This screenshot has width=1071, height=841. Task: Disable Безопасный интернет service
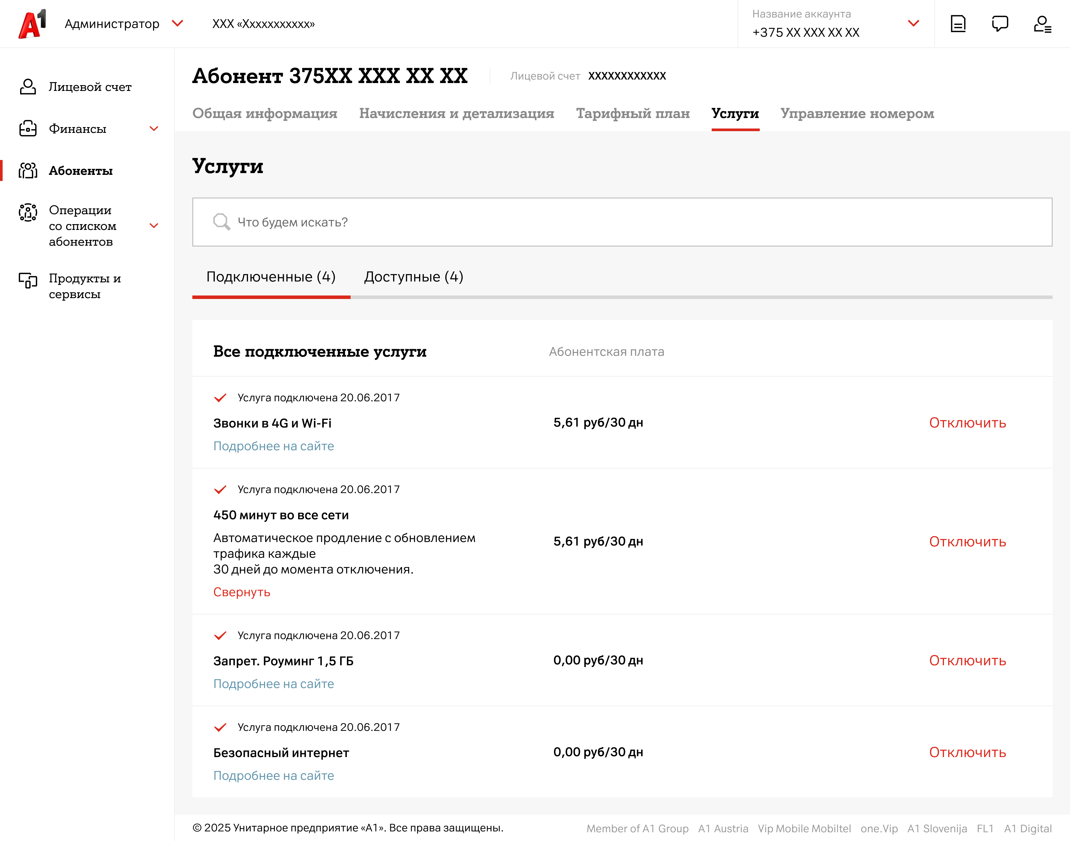(967, 752)
